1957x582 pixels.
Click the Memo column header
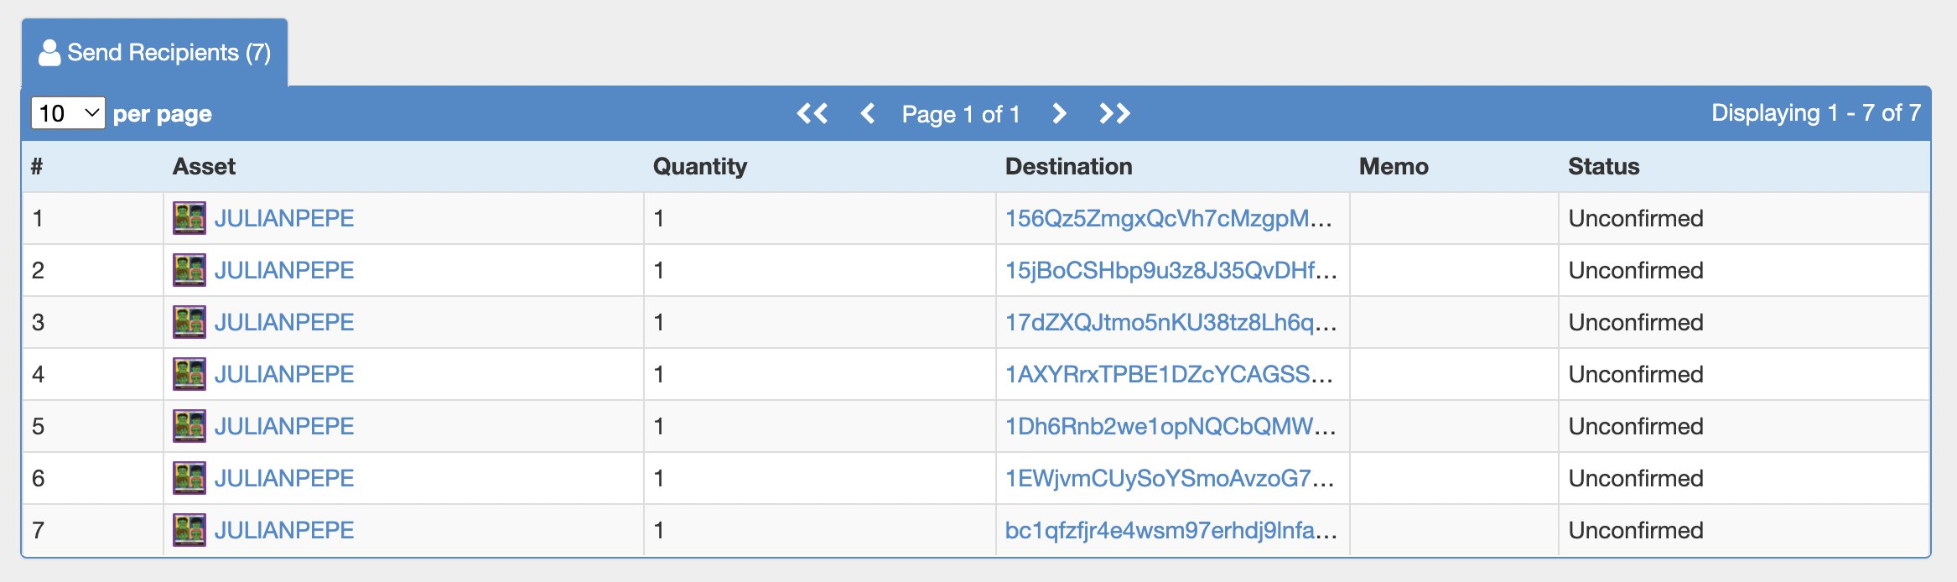tap(1394, 166)
